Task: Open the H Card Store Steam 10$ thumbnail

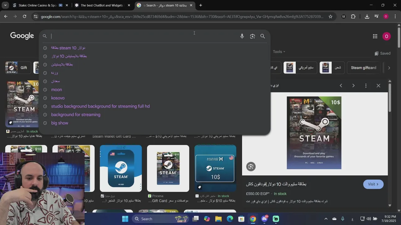Action: tap(215, 168)
